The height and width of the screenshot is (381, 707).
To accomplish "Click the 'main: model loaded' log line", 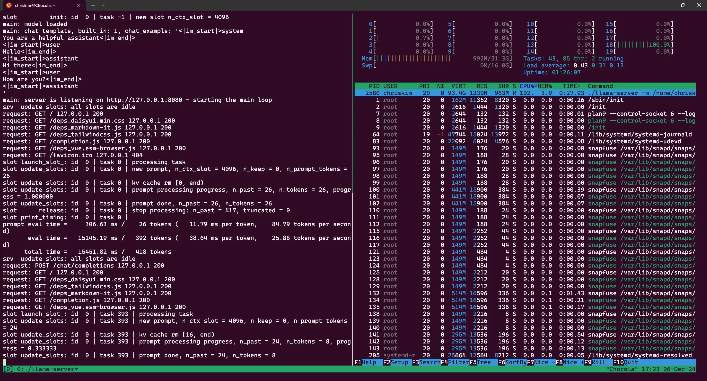I will pos(35,24).
